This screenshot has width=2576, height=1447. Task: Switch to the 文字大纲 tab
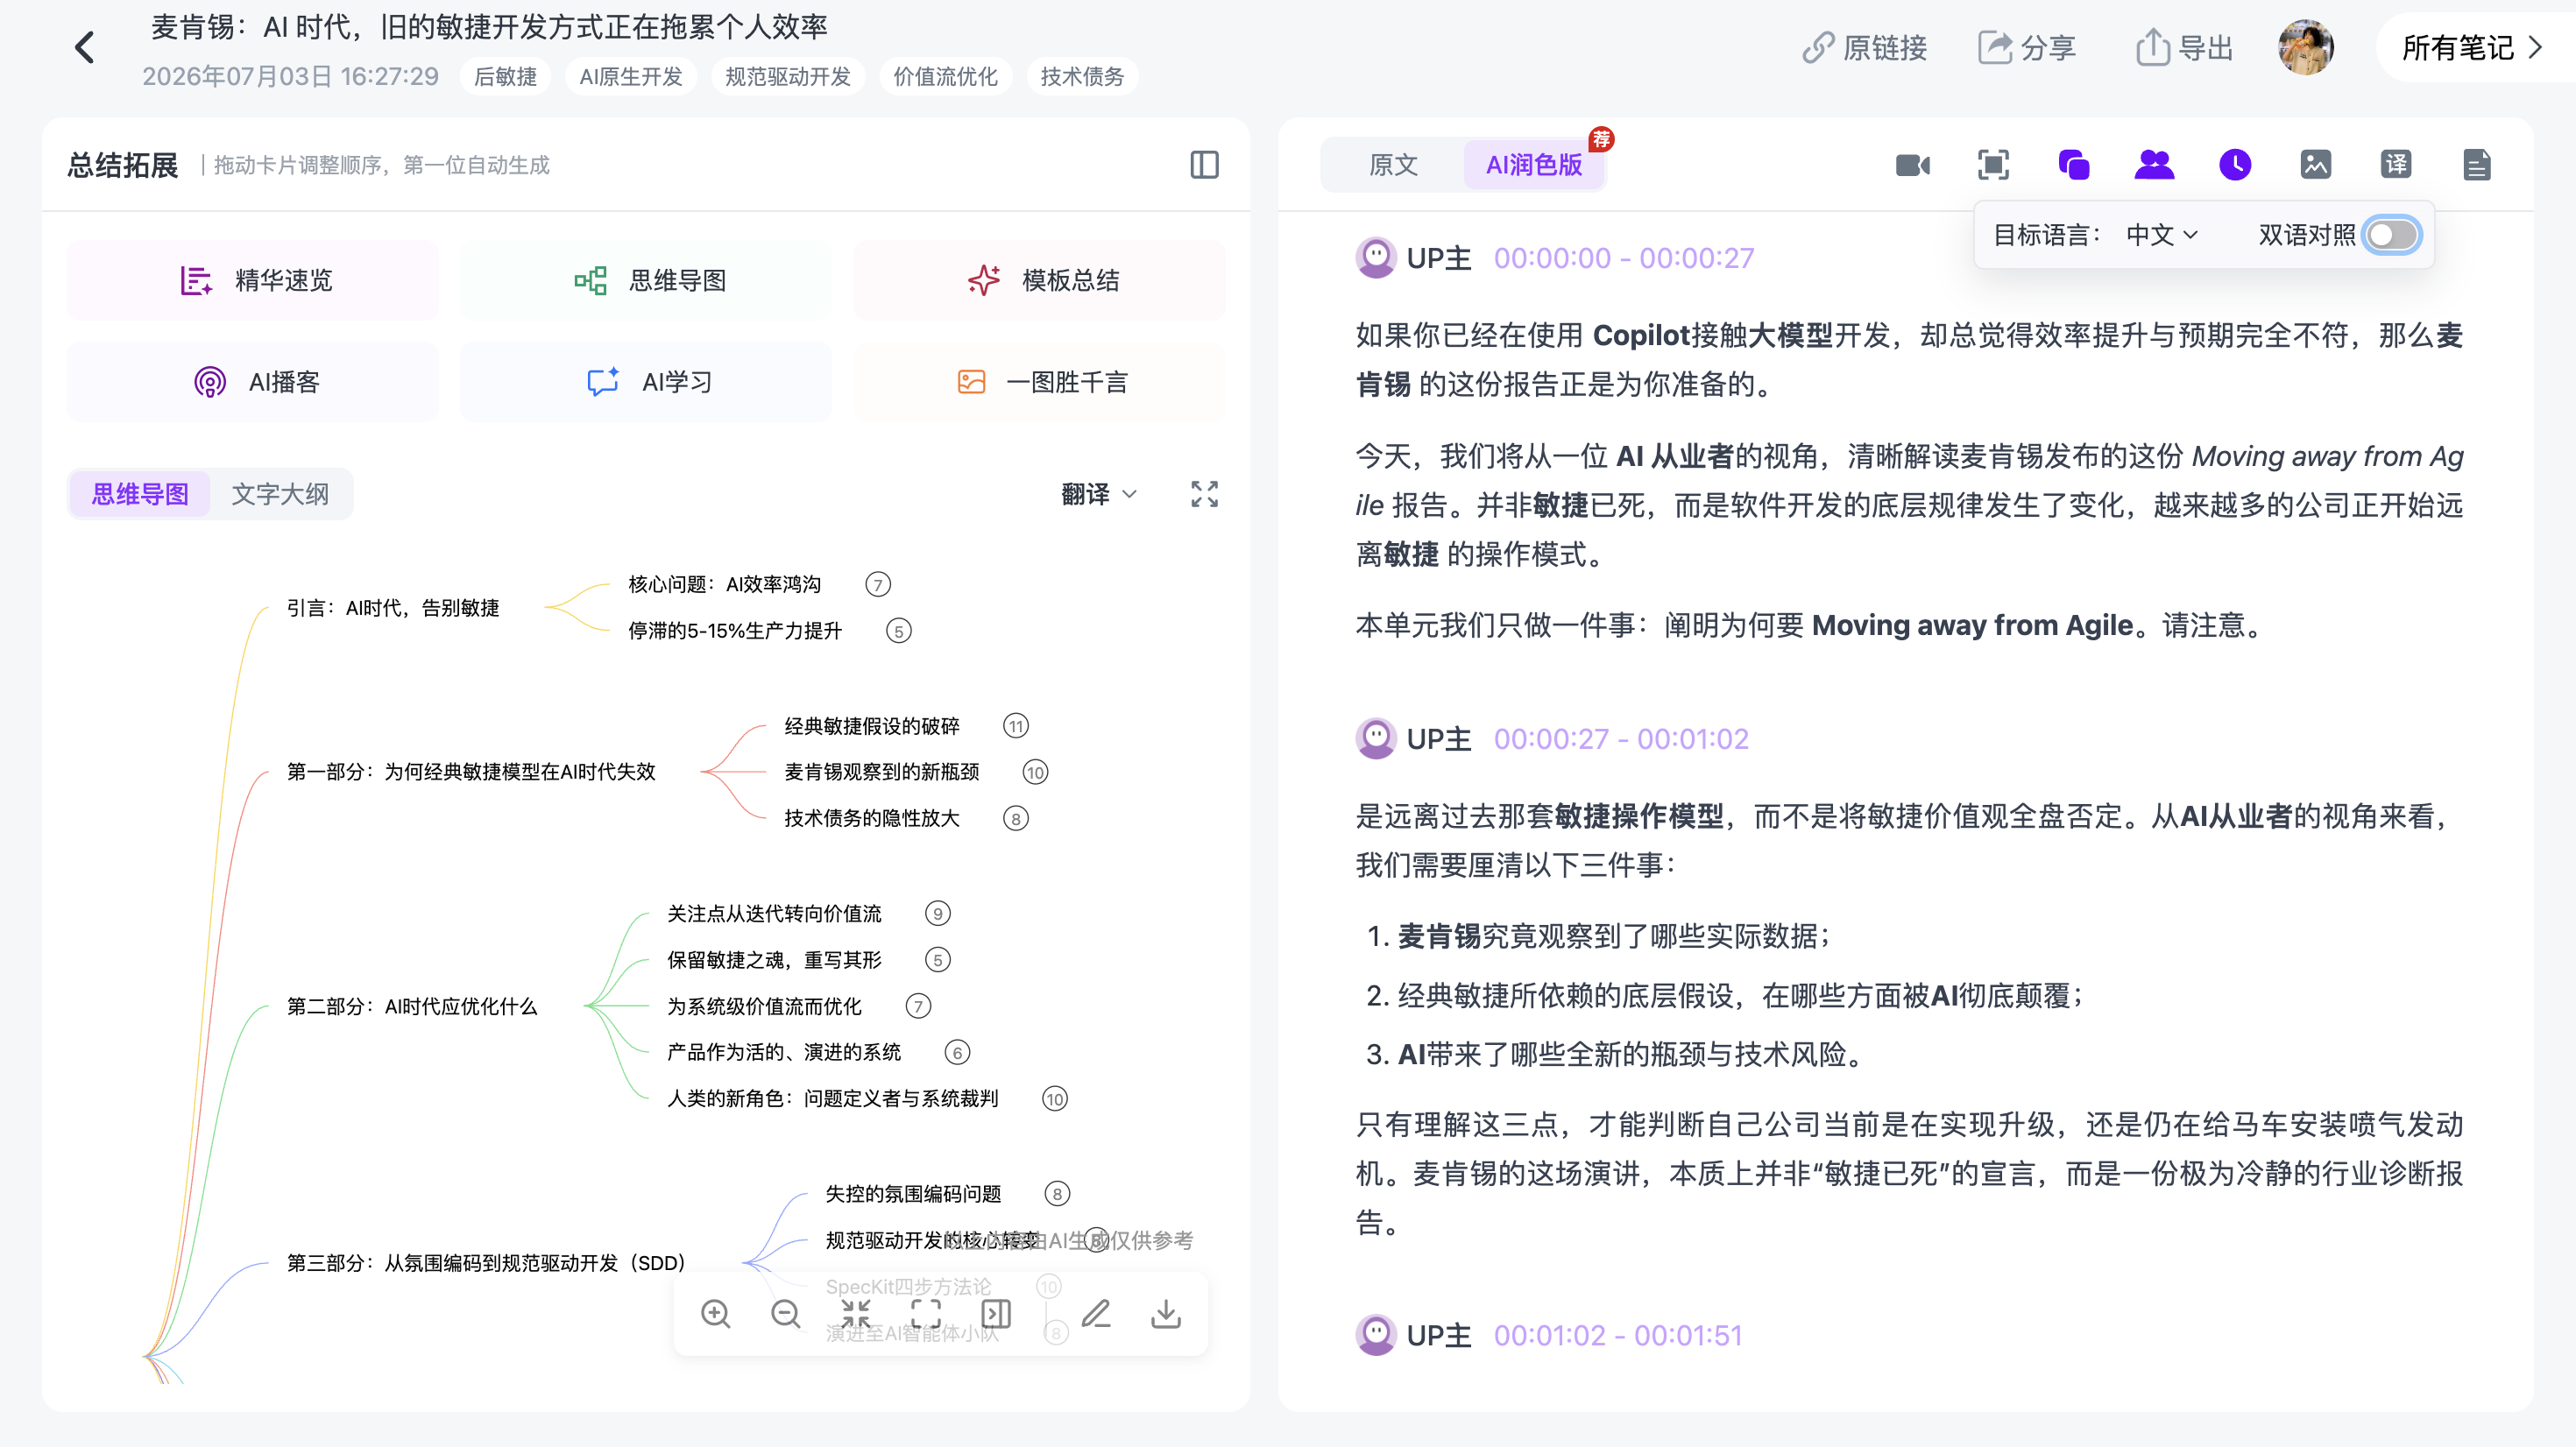[280, 494]
